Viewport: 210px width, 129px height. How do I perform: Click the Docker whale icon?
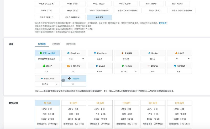149,53
